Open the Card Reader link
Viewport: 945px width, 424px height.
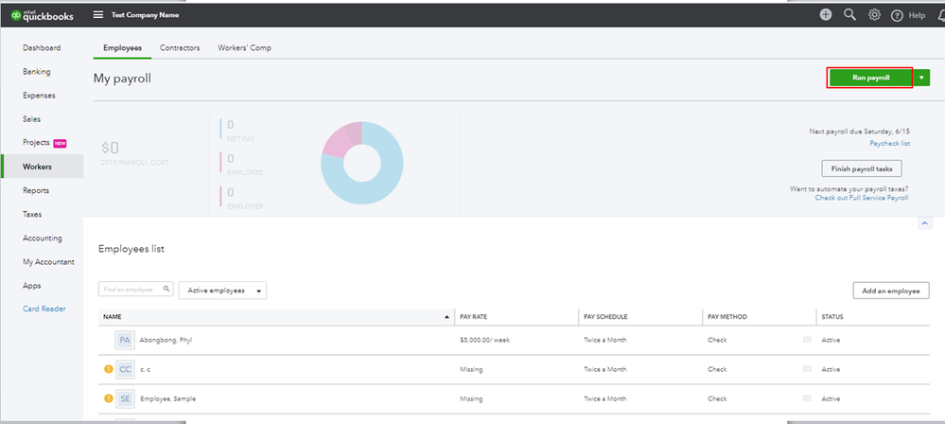[x=44, y=309]
